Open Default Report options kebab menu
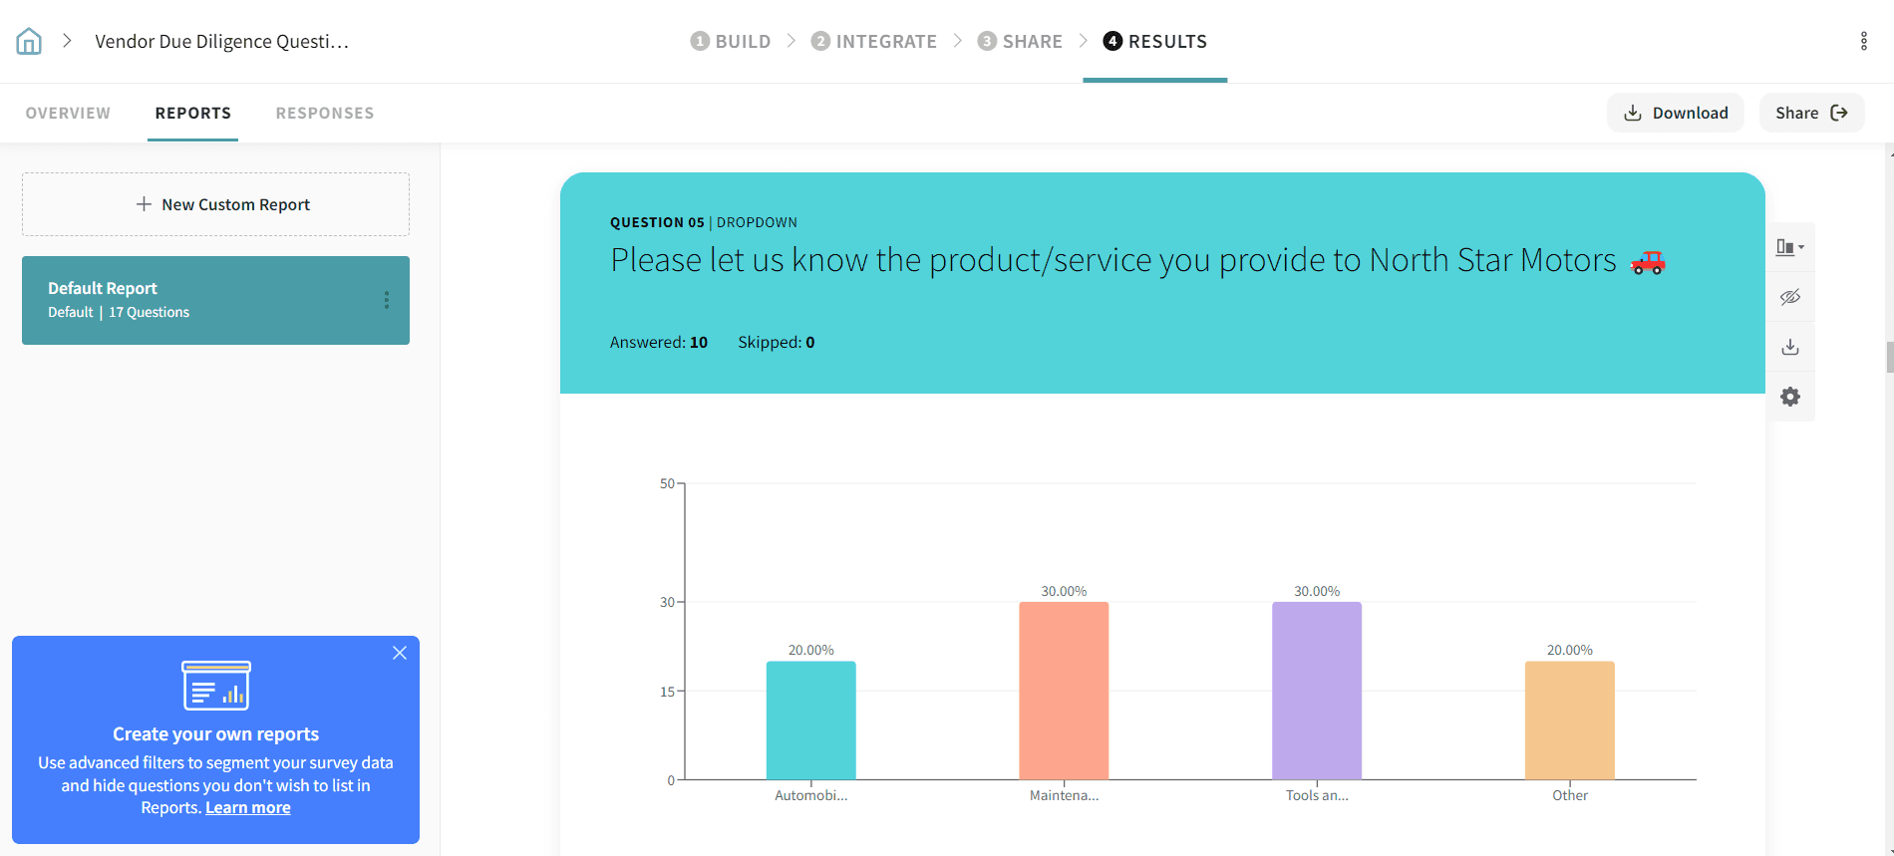Image resolution: width=1894 pixels, height=856 pixels. (x=387, y=300)
